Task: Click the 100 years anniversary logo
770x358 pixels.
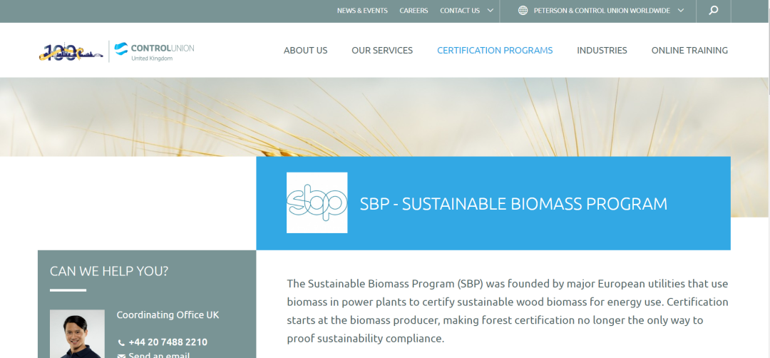Action: pos(71,51)
